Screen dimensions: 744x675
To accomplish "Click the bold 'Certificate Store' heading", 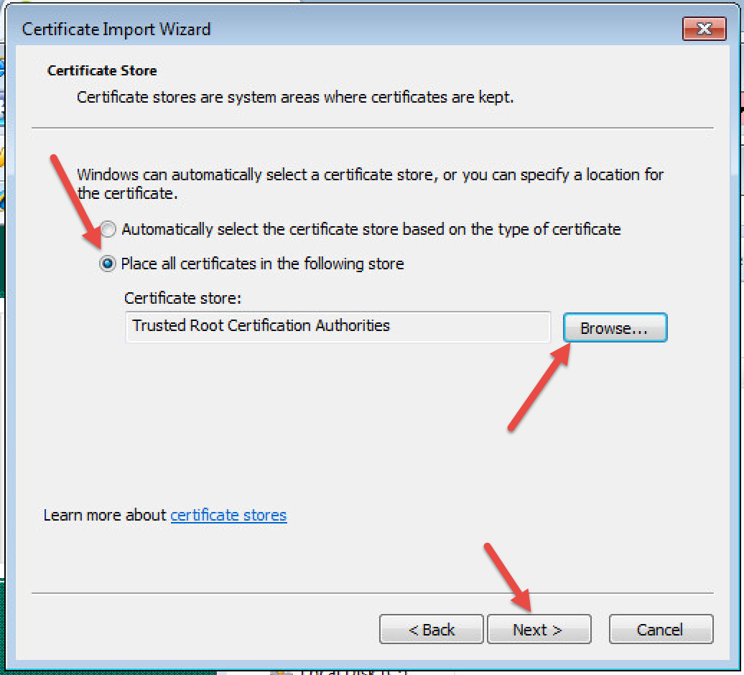I will click(102, 70).
